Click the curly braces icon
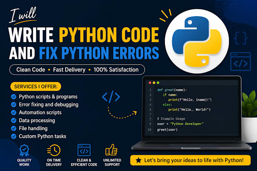 pos(240,38)
